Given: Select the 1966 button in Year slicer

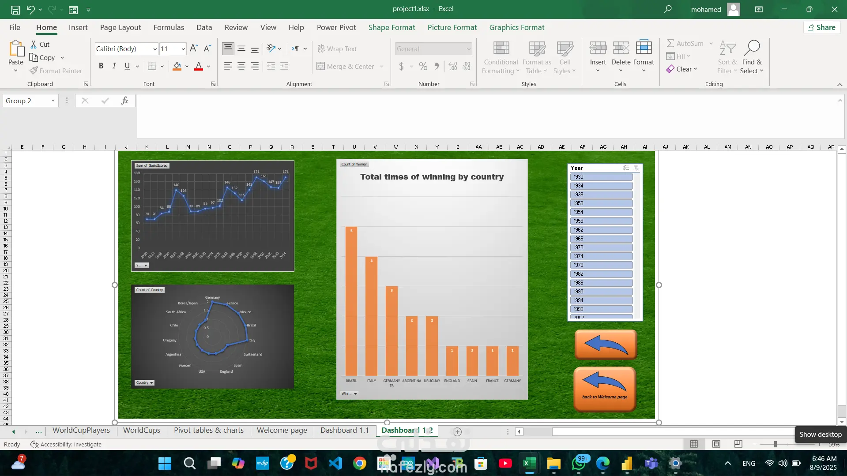Looking at the screenshot, I should point(601,238).
